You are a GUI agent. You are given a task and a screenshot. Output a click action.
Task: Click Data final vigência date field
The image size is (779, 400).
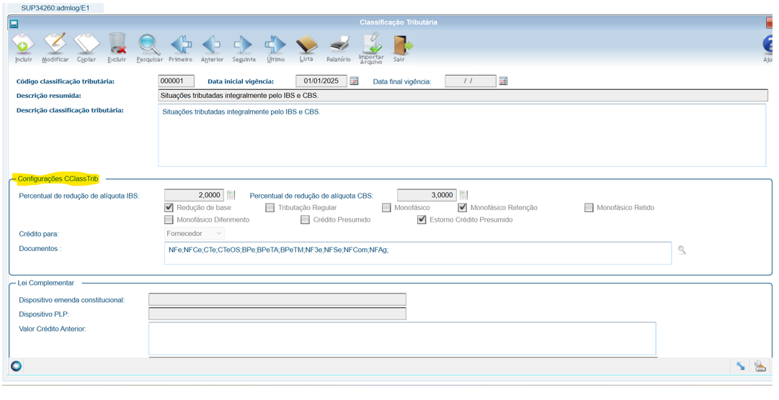coord(471,81)
